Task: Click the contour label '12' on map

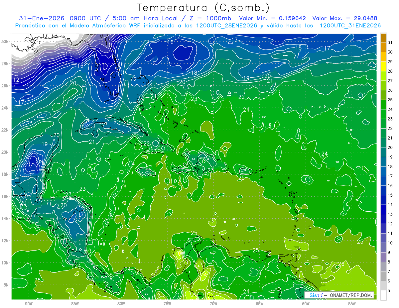Action: tap(16, 80)
